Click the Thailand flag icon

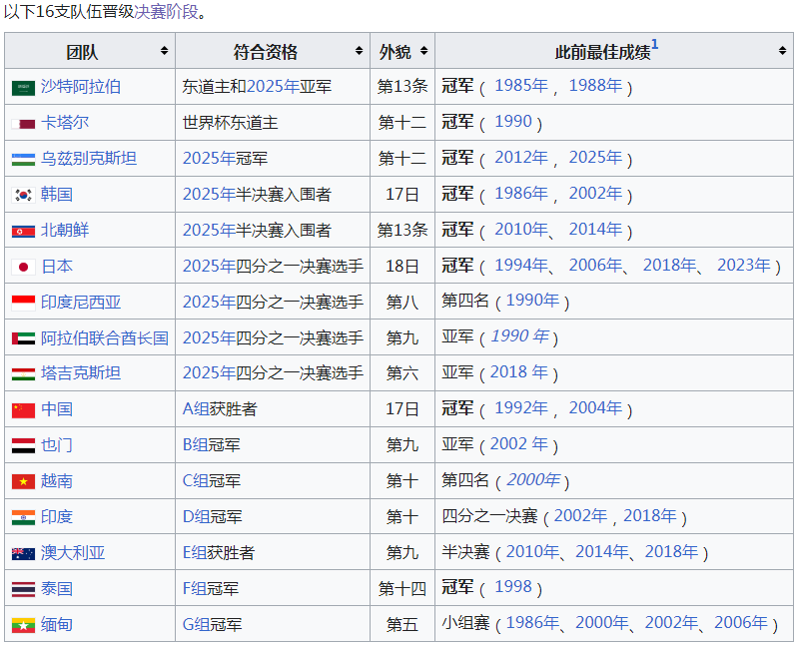23,589
